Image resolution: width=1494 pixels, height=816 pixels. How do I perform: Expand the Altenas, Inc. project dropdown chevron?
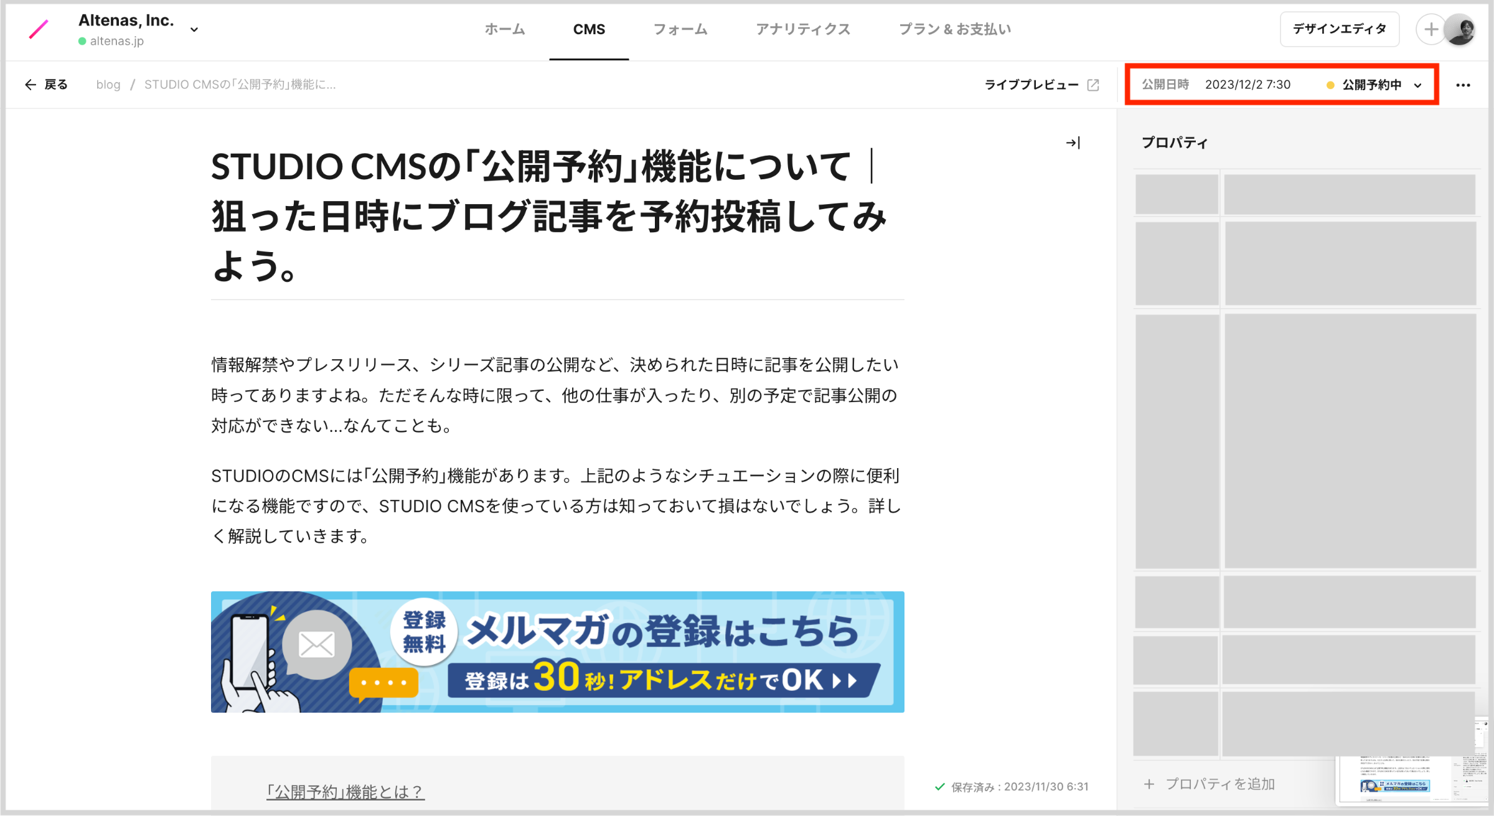pos(194,29)
